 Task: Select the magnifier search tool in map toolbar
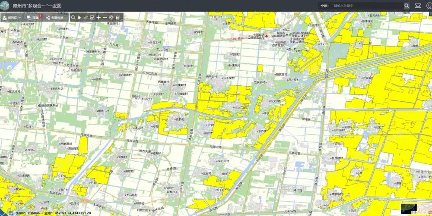coord(73,18)
